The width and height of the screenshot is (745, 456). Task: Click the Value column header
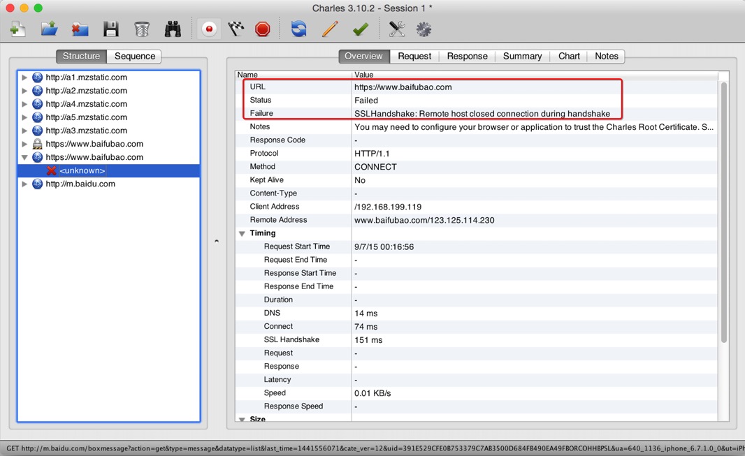coord(535,75)
